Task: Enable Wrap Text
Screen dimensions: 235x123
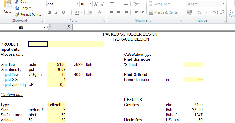Action: pos(159,4)
